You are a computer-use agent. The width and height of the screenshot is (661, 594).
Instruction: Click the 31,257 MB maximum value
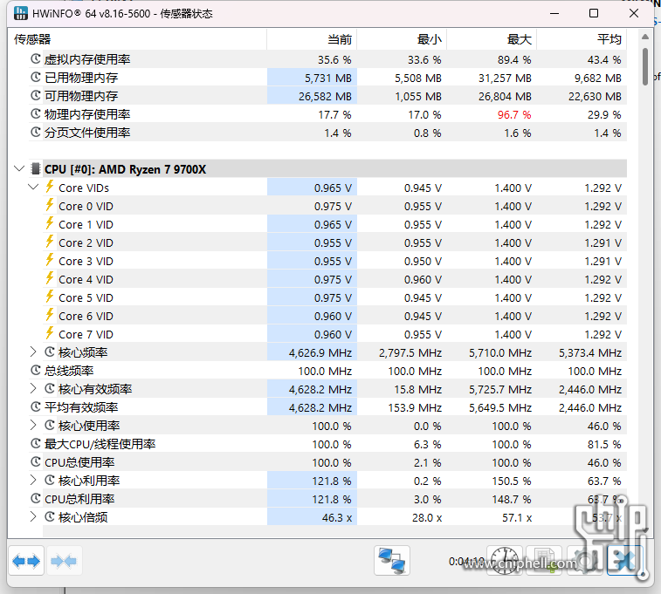pyautogui.click(x=505, y=78)
